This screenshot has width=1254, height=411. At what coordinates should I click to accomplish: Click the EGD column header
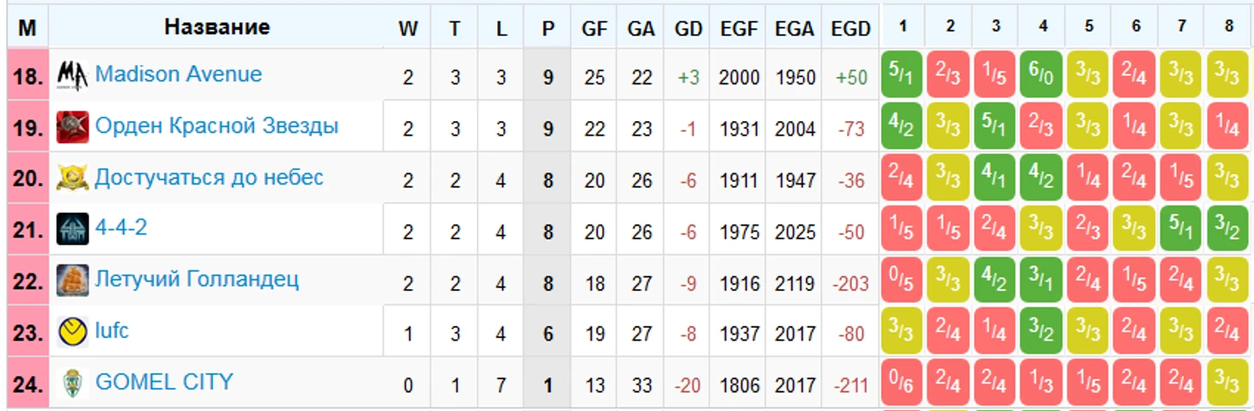click(850, 28)
